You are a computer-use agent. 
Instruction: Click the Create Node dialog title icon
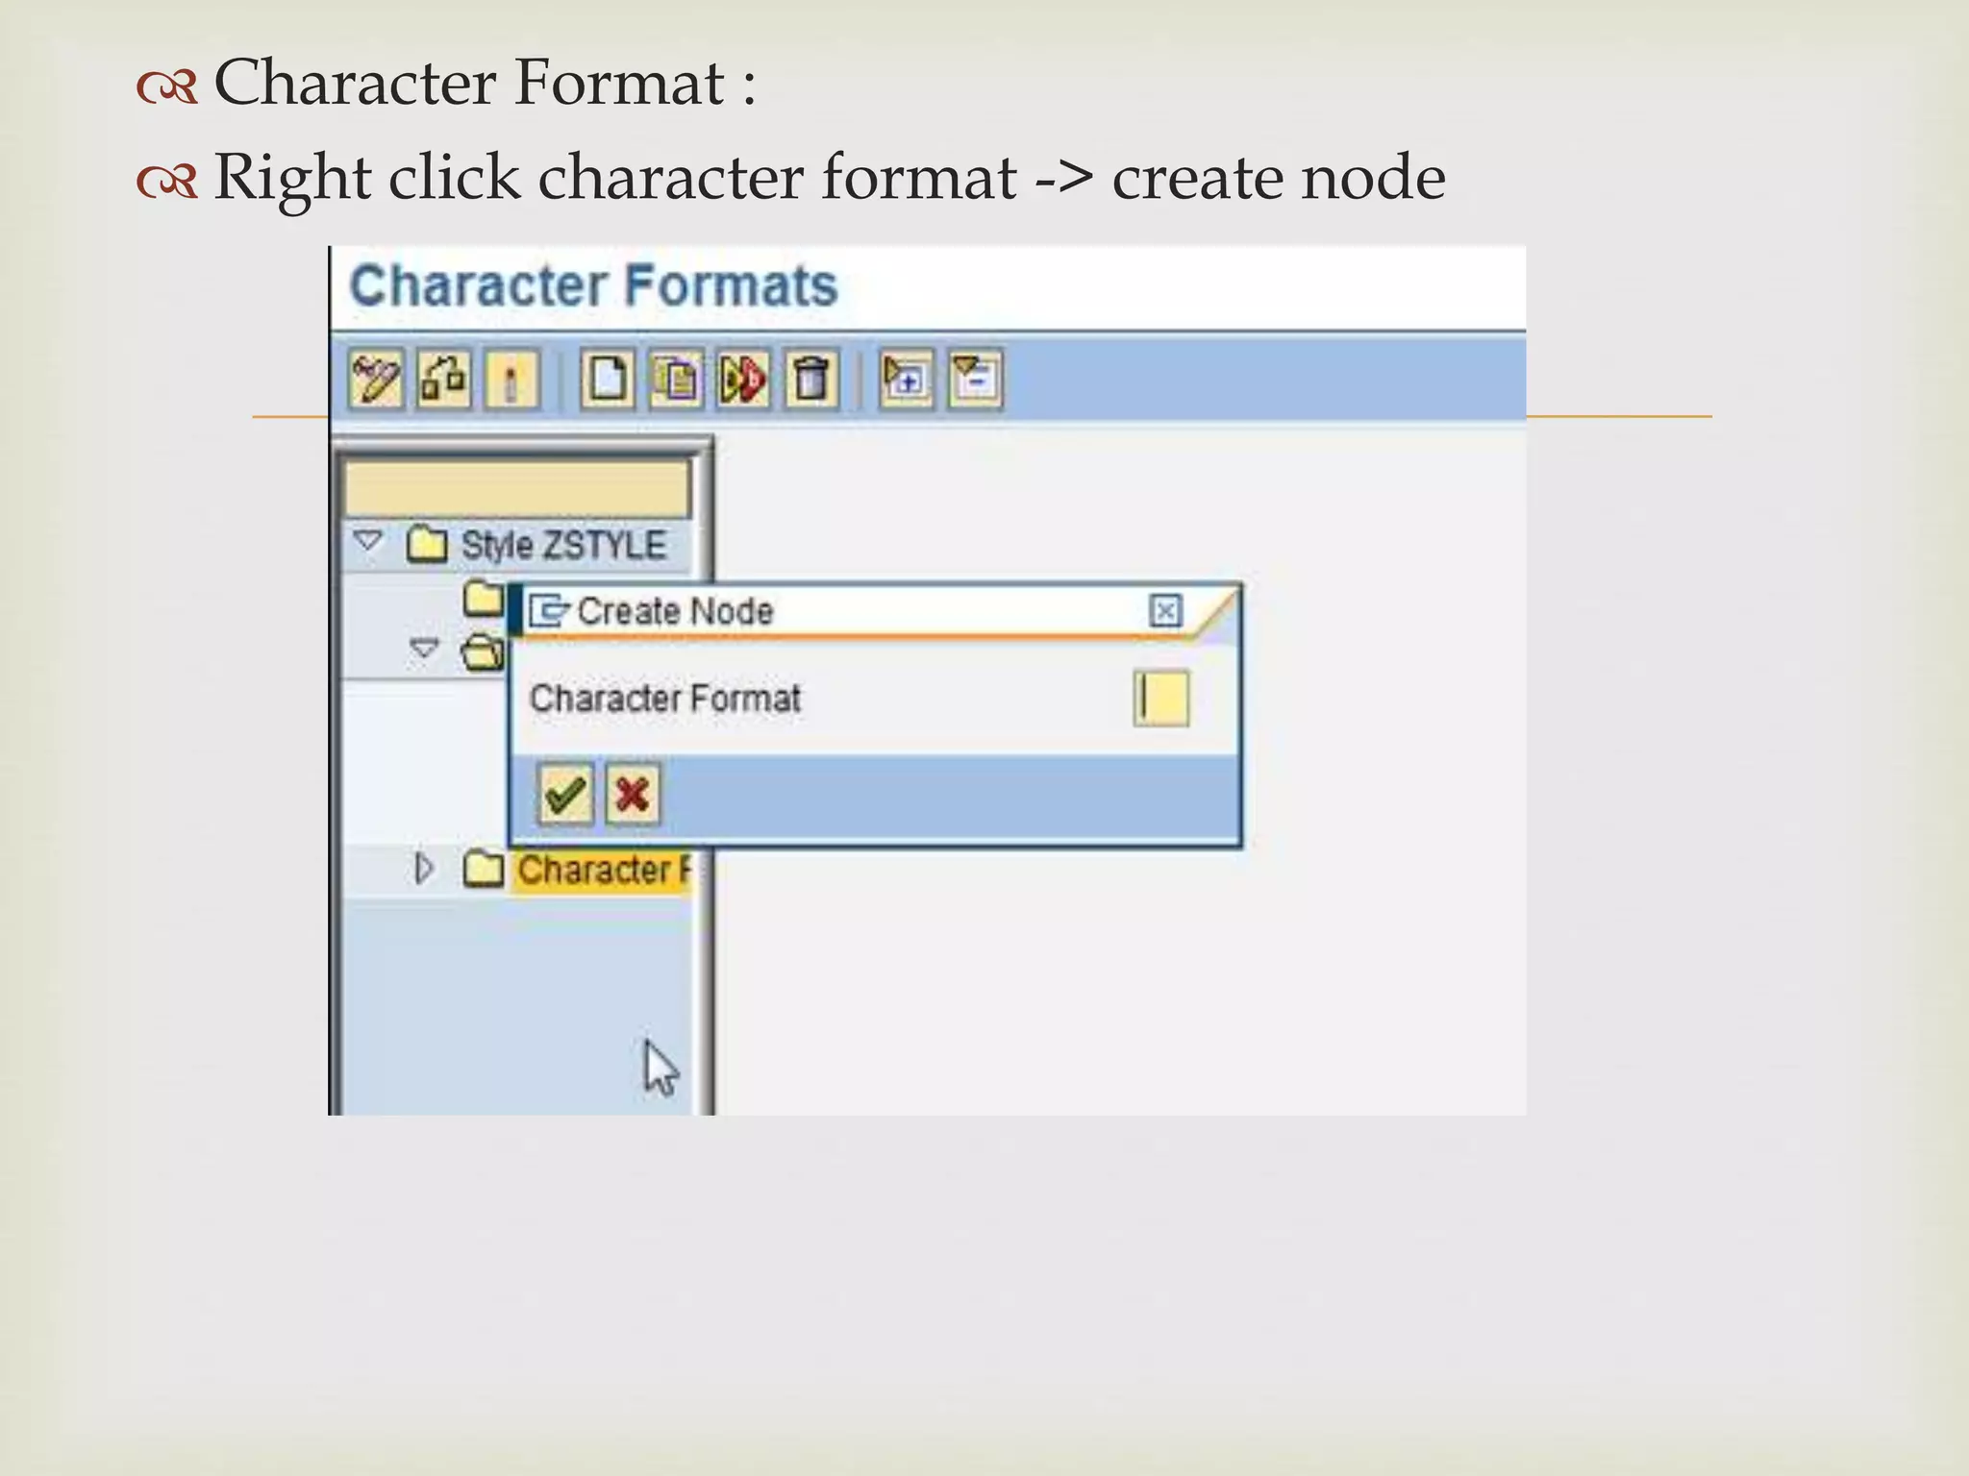[x=549, y=611]
